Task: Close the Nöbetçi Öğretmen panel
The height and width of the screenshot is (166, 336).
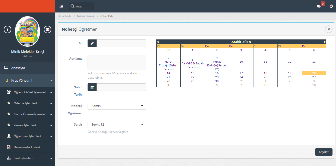Action: [x=328, y=29]
